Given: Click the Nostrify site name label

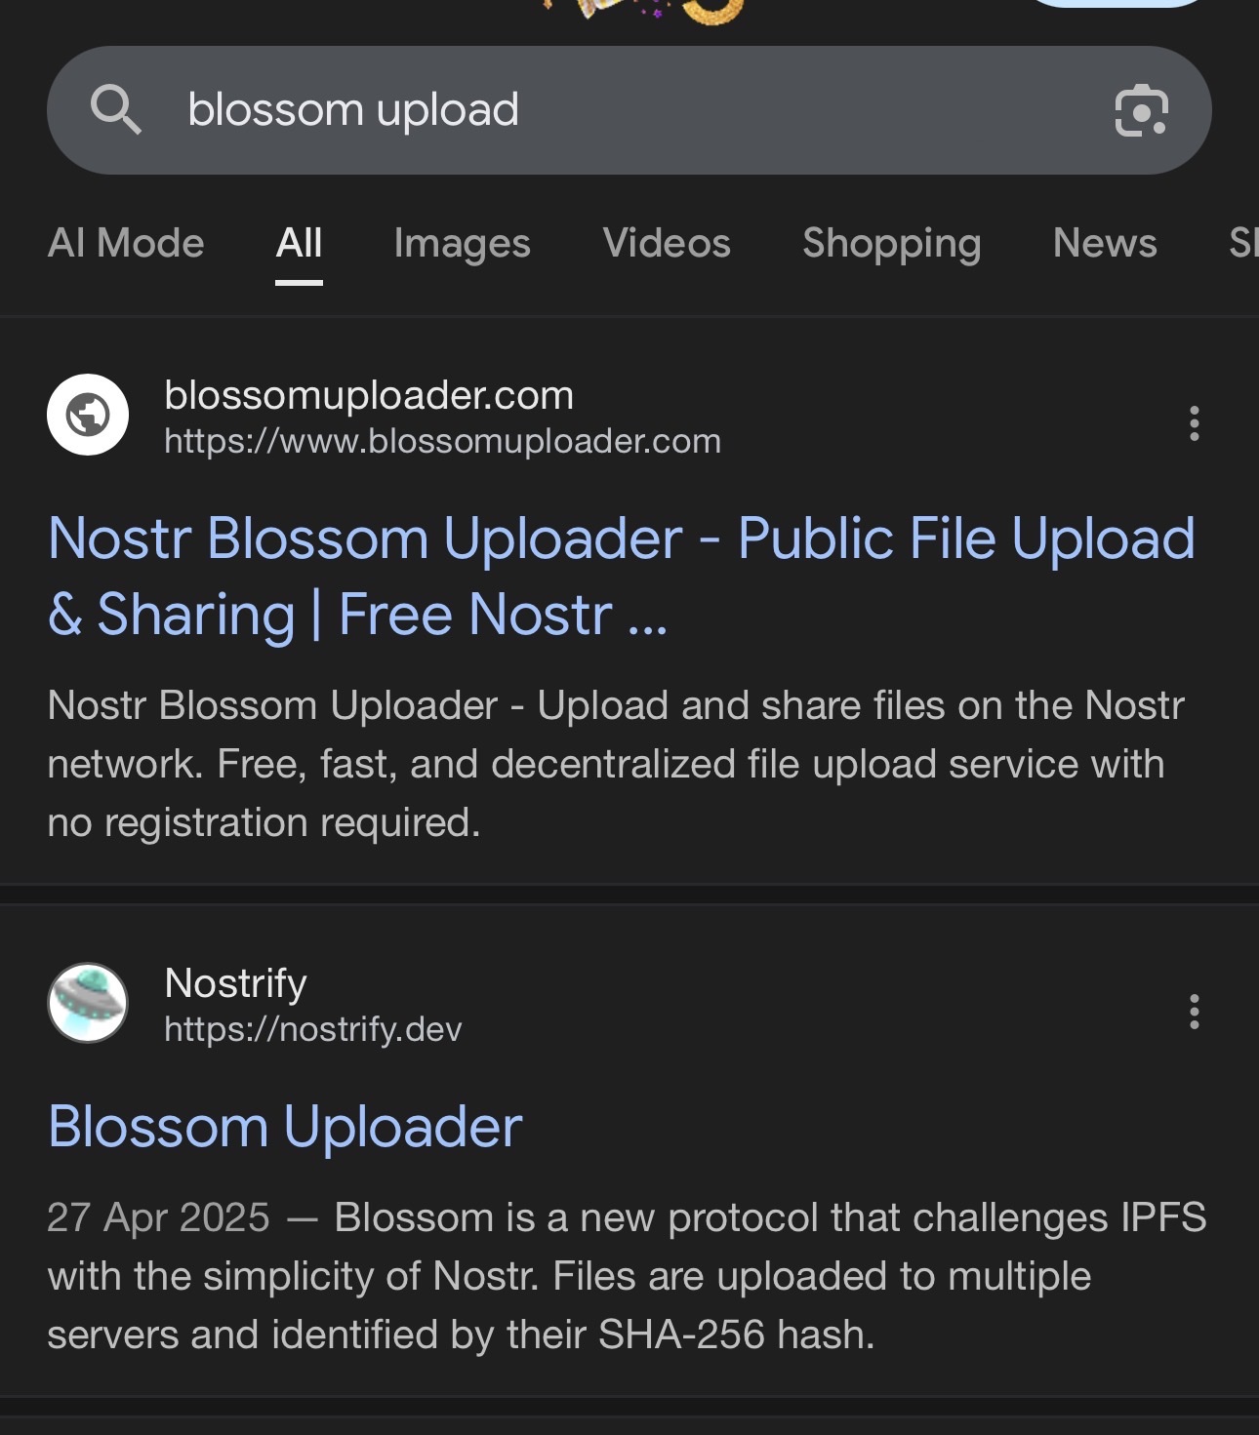Looking at the screenshot, I should tap(235, 983).
